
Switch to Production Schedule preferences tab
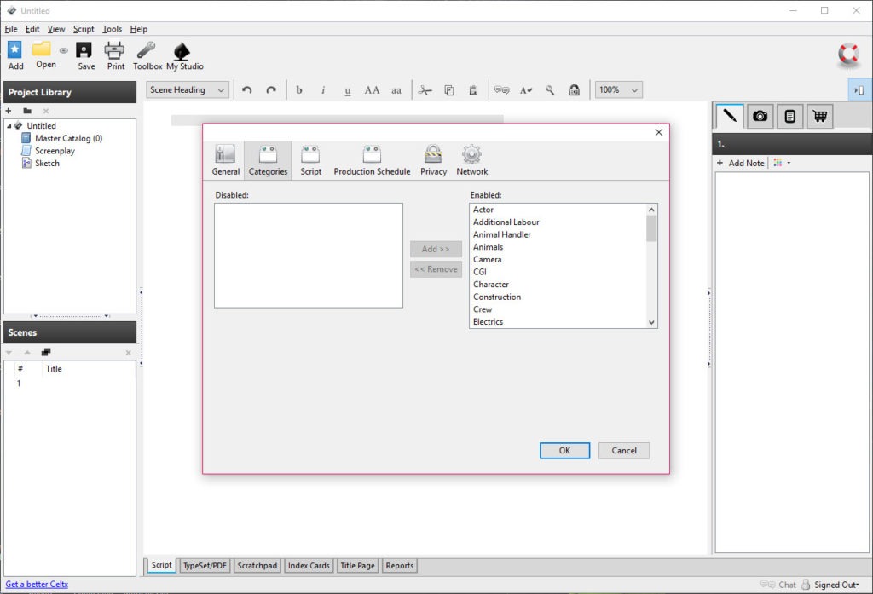pos(372,160)
